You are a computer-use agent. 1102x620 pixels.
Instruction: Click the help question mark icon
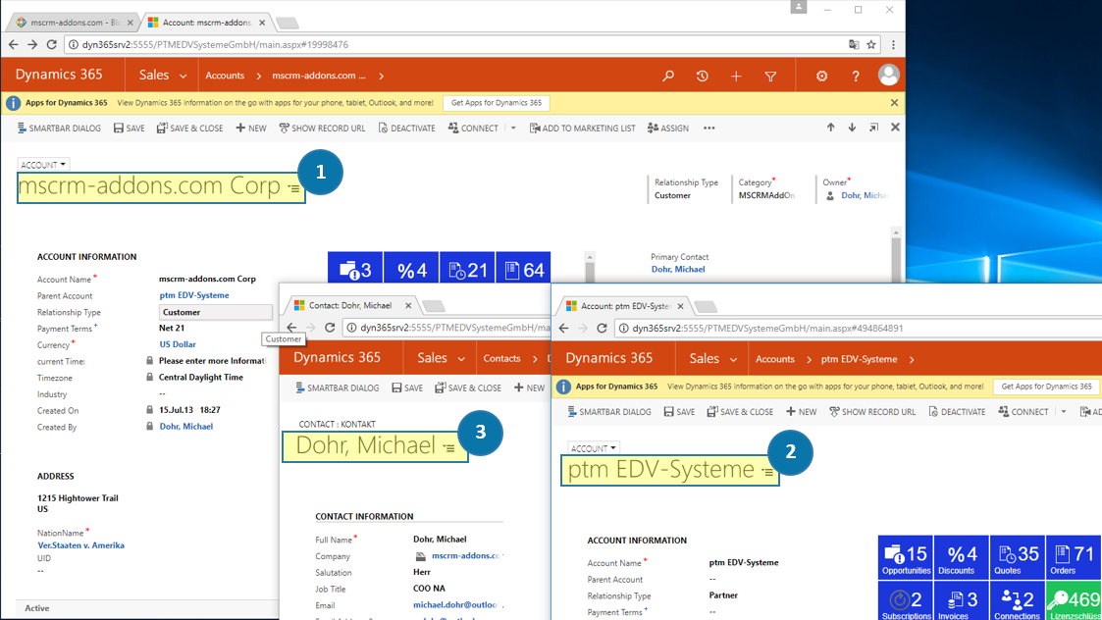[x=856, y=76]
